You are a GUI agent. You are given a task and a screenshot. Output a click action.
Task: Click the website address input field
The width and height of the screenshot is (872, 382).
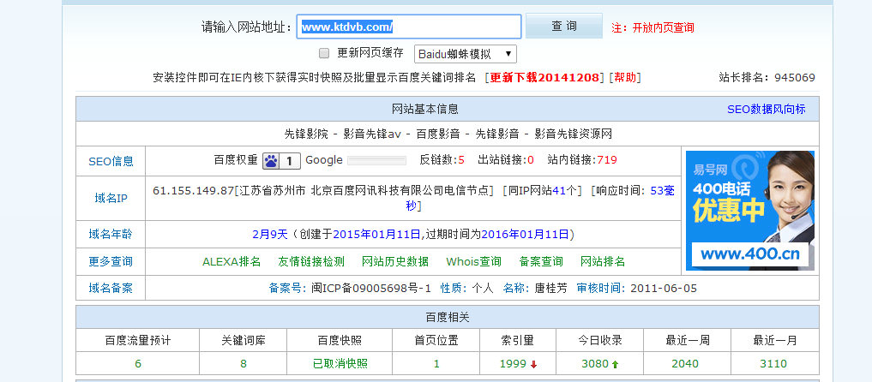pyautogui.click(x=409, y=27)
